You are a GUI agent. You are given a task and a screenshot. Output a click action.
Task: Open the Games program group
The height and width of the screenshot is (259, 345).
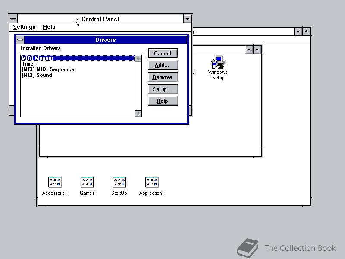(x=87, y=186)
